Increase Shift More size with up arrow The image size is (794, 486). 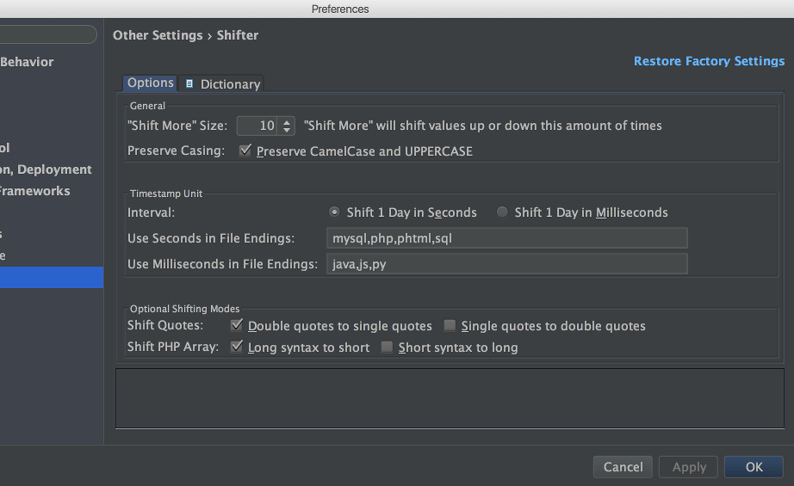pos(287,122)
